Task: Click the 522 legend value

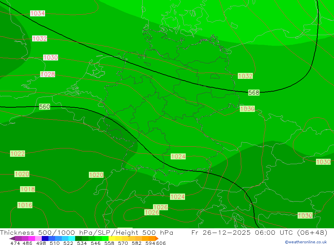Action: tap(68, 243)
